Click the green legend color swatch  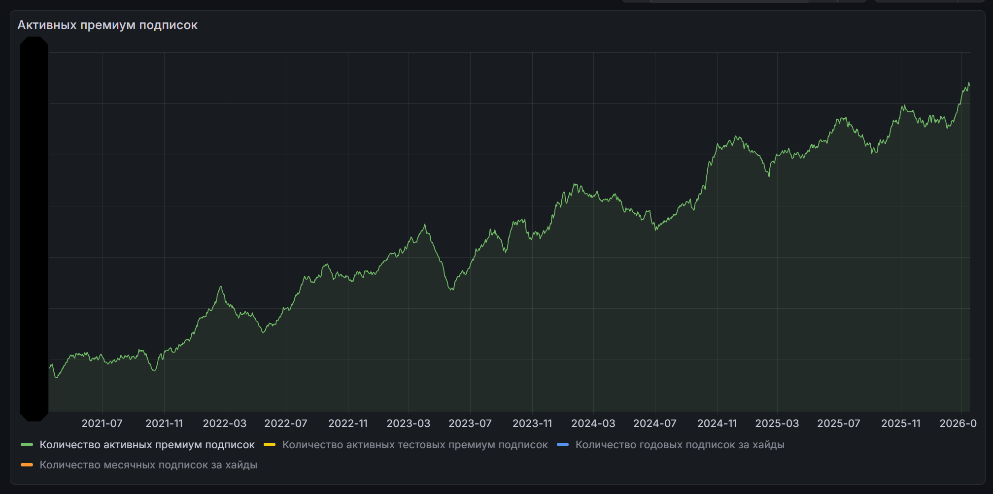pos(27,445)
